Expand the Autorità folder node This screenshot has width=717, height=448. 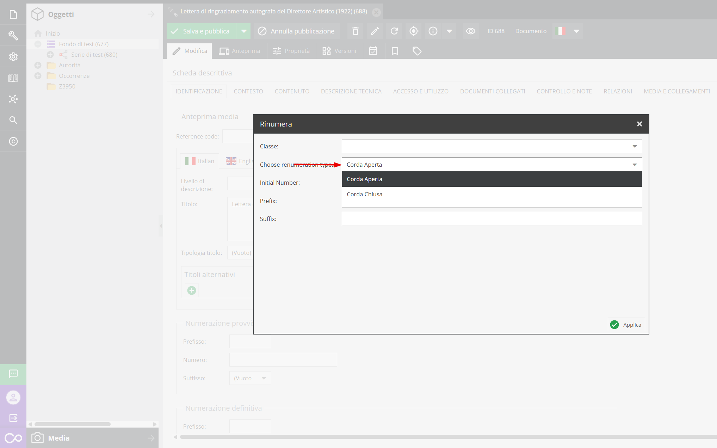(x=38, y=65)
